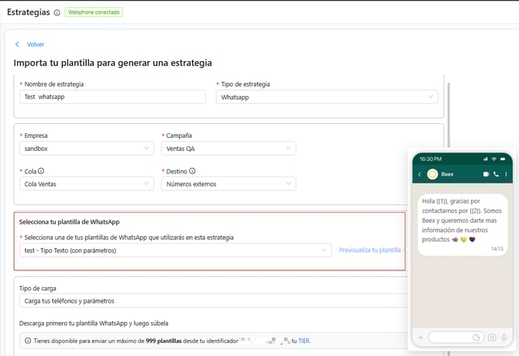This screenshot has width=519, height=356.
Task: Click the Nombre de estrategia input field
Action: (x=112, y=97)
